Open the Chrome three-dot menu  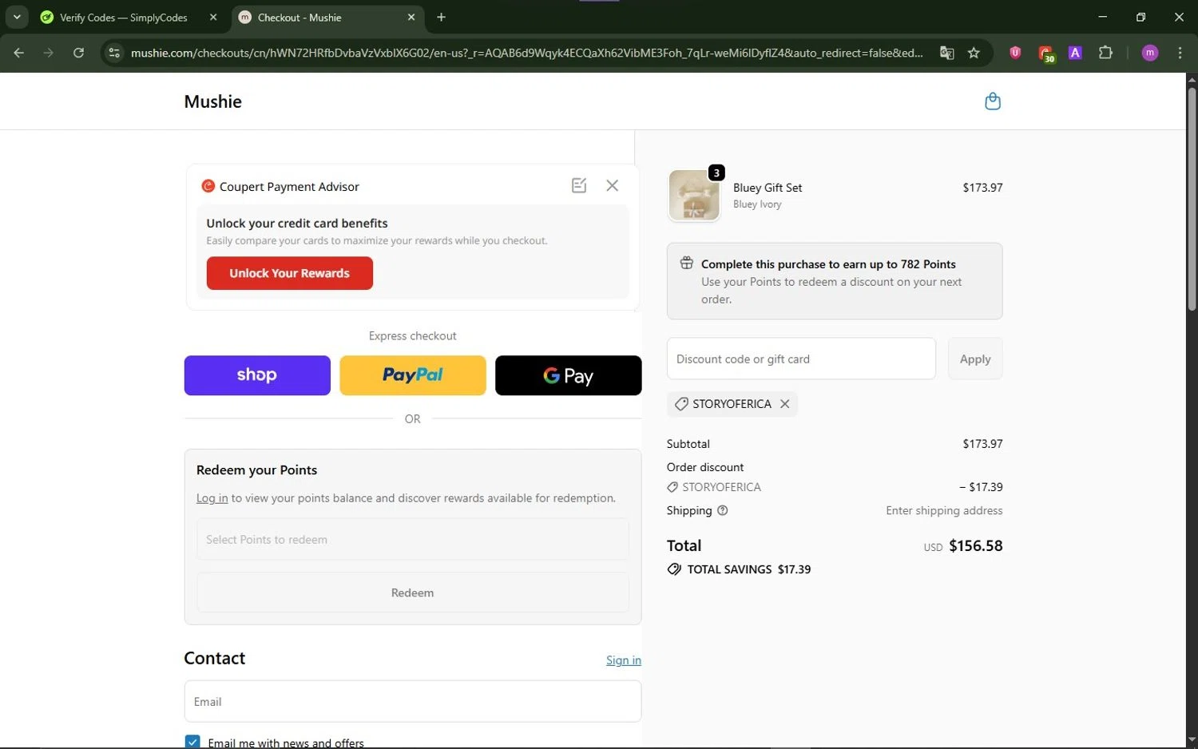pos(1180,53)
